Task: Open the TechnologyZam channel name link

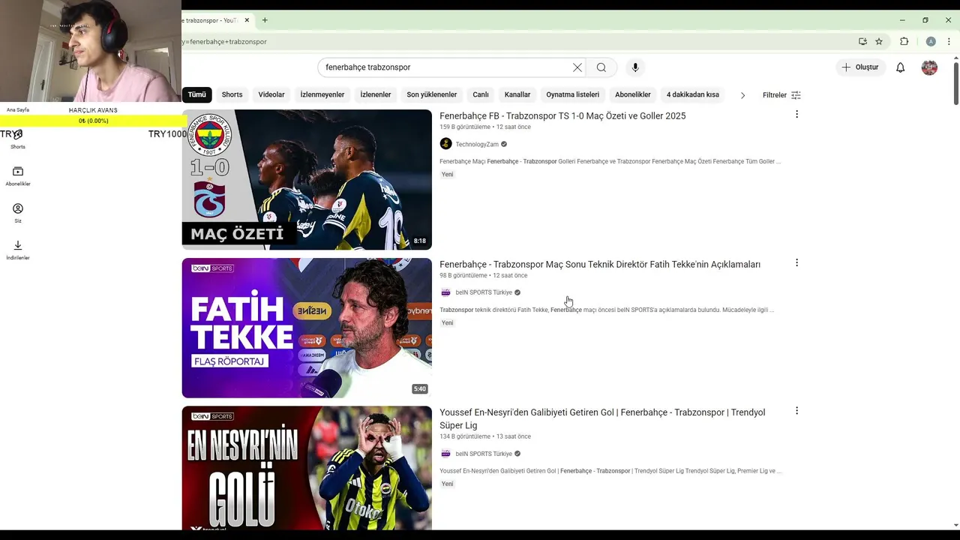Action: click(477, 145)
